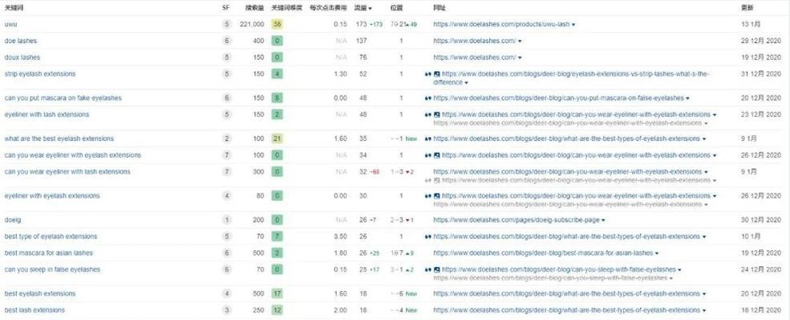Click quote icon in can you sleep in false eyelashes row
This screenshot has width=790, height=320.
[x=428, y=270]
